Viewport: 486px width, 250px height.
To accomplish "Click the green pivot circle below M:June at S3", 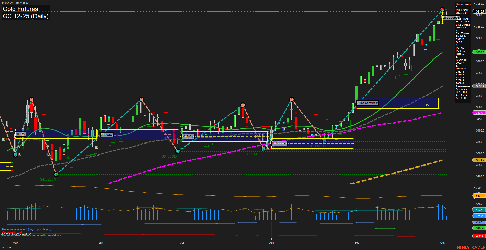I will coord(178,151).
